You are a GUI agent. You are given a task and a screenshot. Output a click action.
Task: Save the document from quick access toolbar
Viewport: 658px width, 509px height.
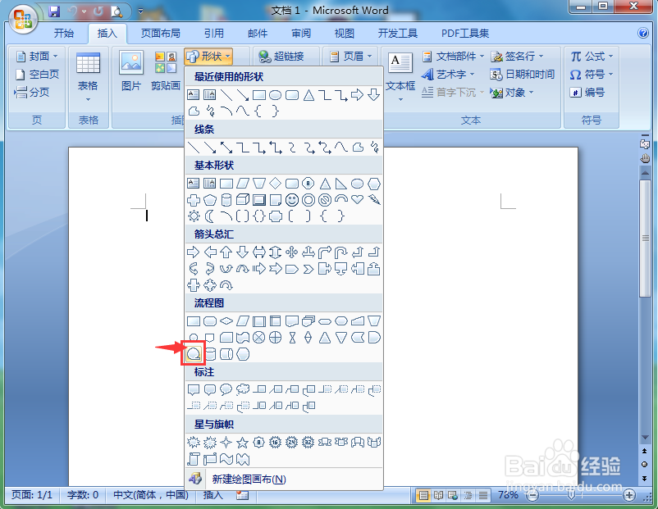pyautogui.click(x=54, y=11)
